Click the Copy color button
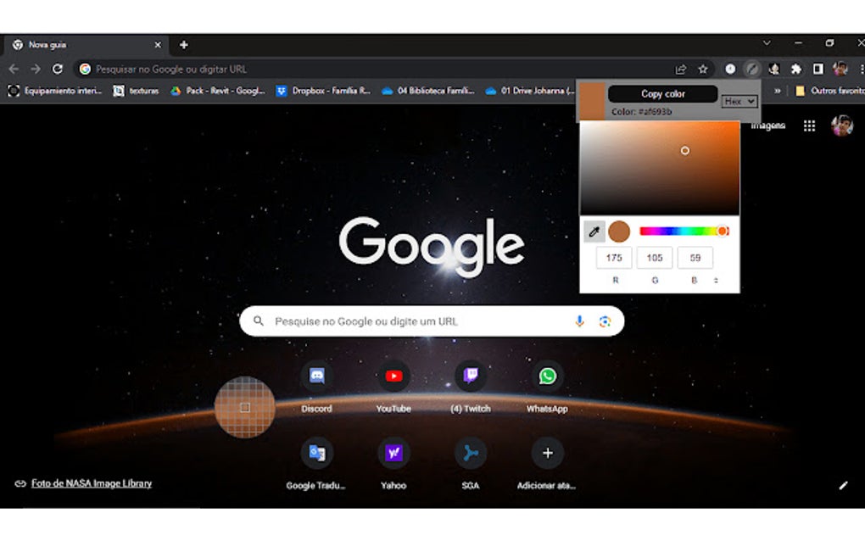Viewport: 865px width, 541px height. click(662, 93)
